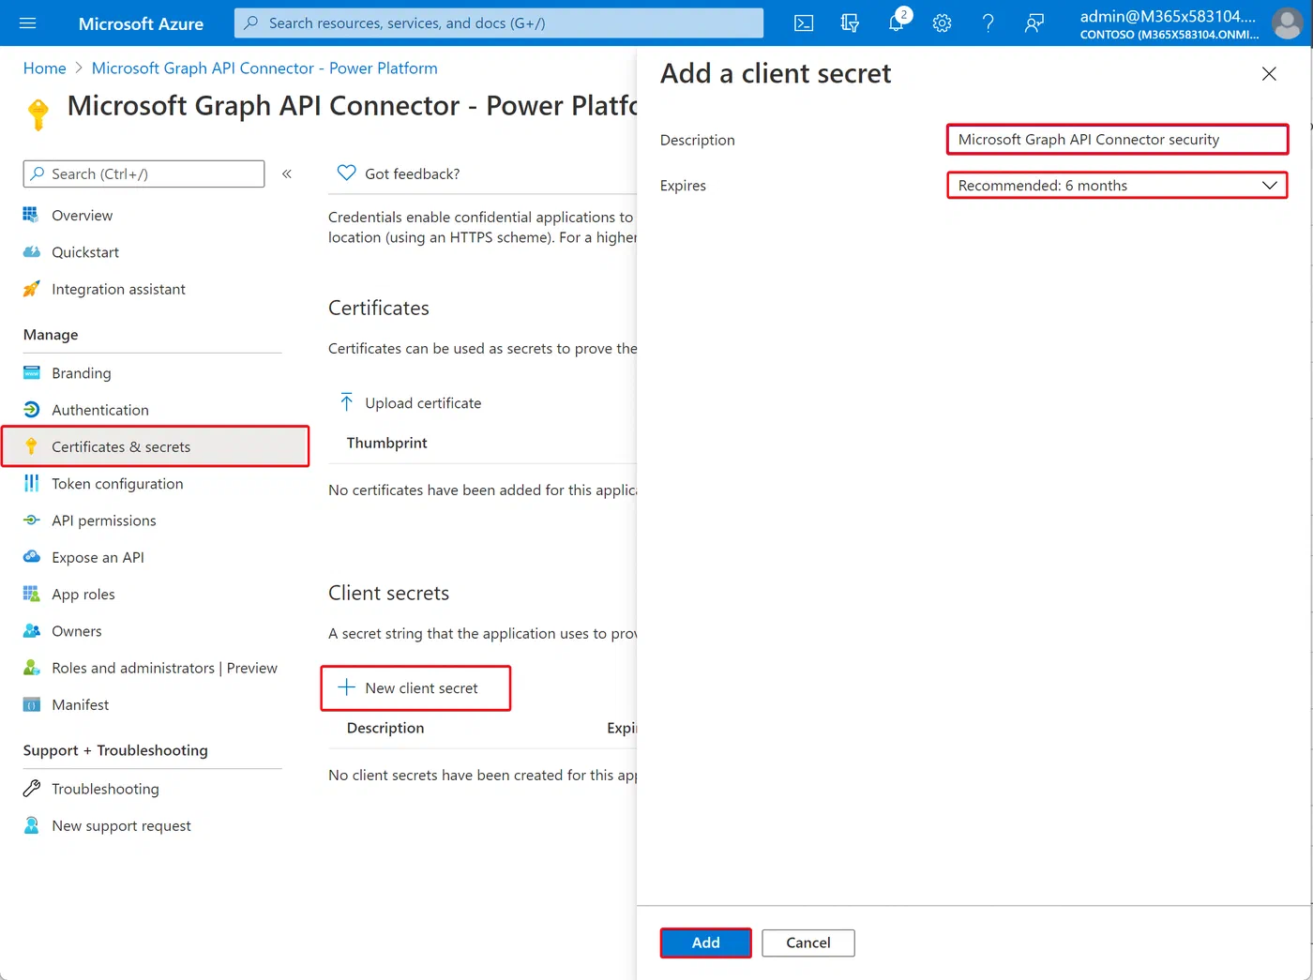The image size is (1313, 980).
Task: Click the Quickstart cloud icon
Action: coord(32,252)
